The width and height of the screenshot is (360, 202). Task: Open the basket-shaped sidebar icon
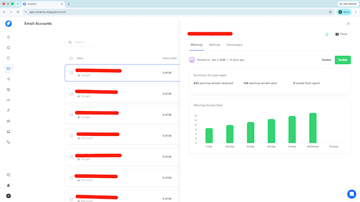8,121
